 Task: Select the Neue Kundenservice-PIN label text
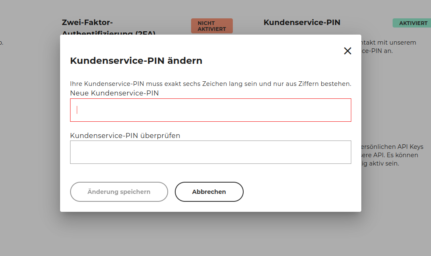pos(114,93)
